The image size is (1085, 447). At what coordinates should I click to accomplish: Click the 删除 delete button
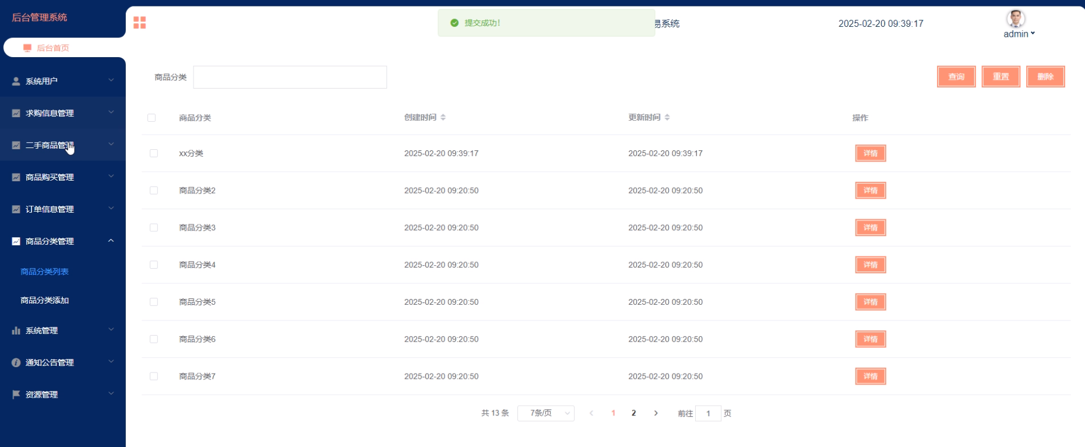(x=1045, y=76)
